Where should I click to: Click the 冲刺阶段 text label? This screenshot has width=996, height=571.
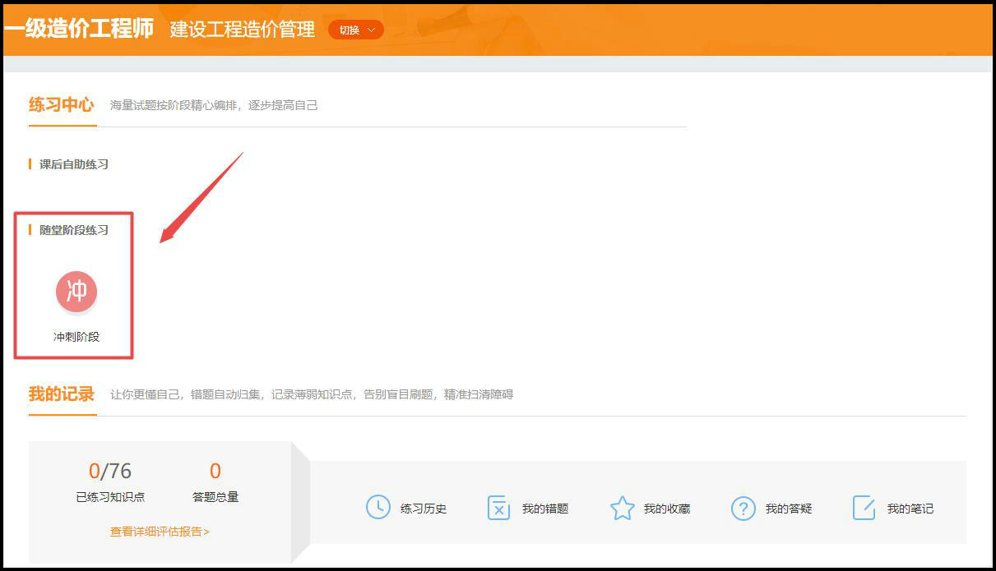pyautogui.click(x=74, y=334)
